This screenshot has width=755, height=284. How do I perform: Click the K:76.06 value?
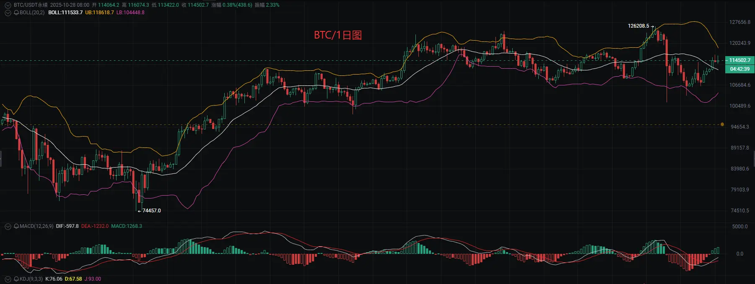(54, 279)
